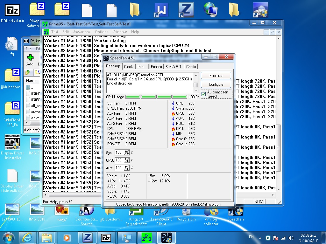
Task: Open the network globe desktop icon
Action: [x=211, y=10]
